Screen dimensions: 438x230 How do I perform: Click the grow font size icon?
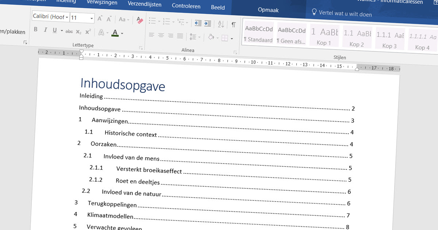pos(100,18)
